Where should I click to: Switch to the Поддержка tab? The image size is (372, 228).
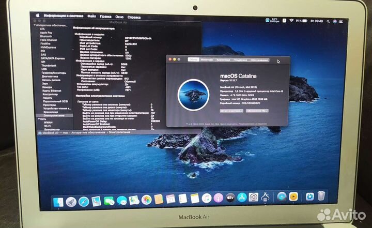[240, 60]
